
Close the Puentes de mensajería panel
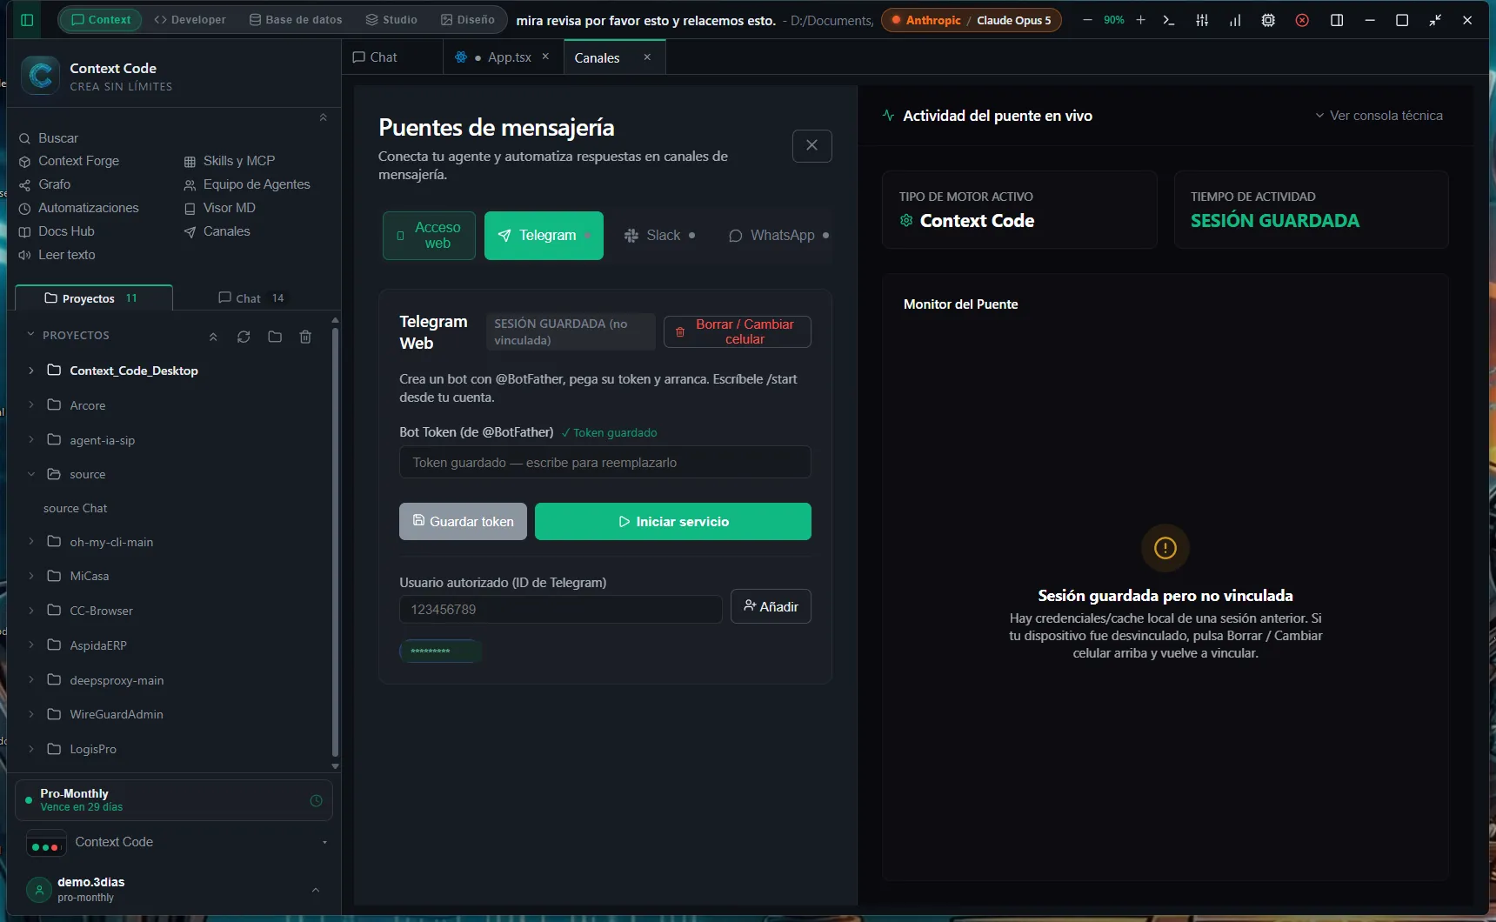point(811,146)
